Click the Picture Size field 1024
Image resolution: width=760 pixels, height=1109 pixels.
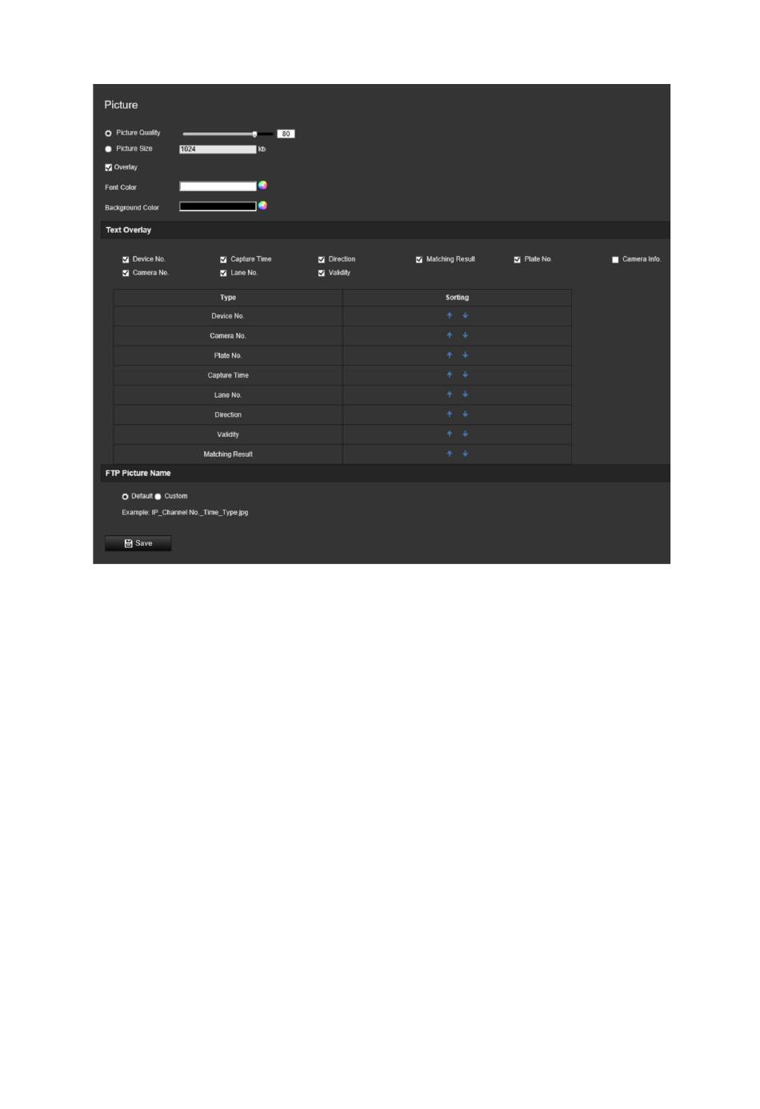218,150
